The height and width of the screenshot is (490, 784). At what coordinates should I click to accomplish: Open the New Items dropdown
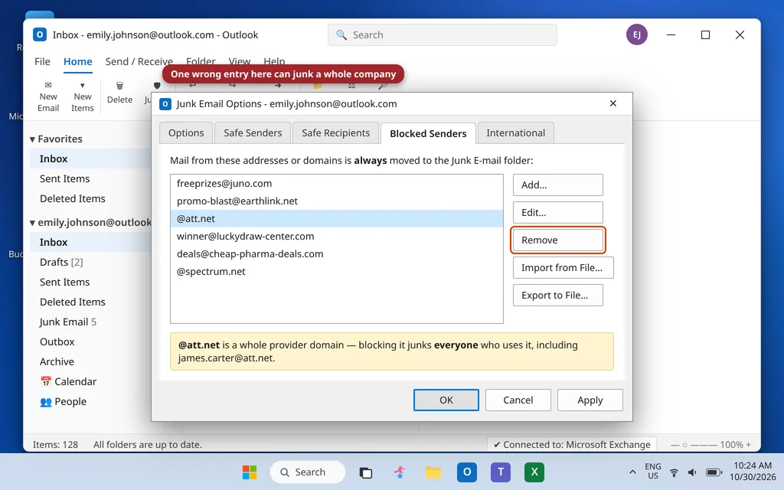[x=83, y=96]
